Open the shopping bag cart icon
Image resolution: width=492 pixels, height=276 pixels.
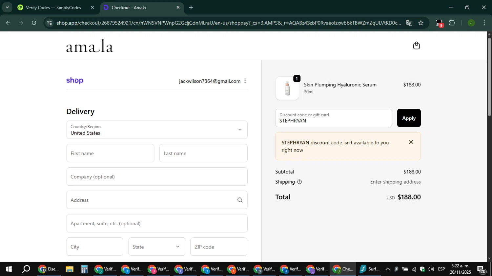pyautogui.click(x=416, y=46)
